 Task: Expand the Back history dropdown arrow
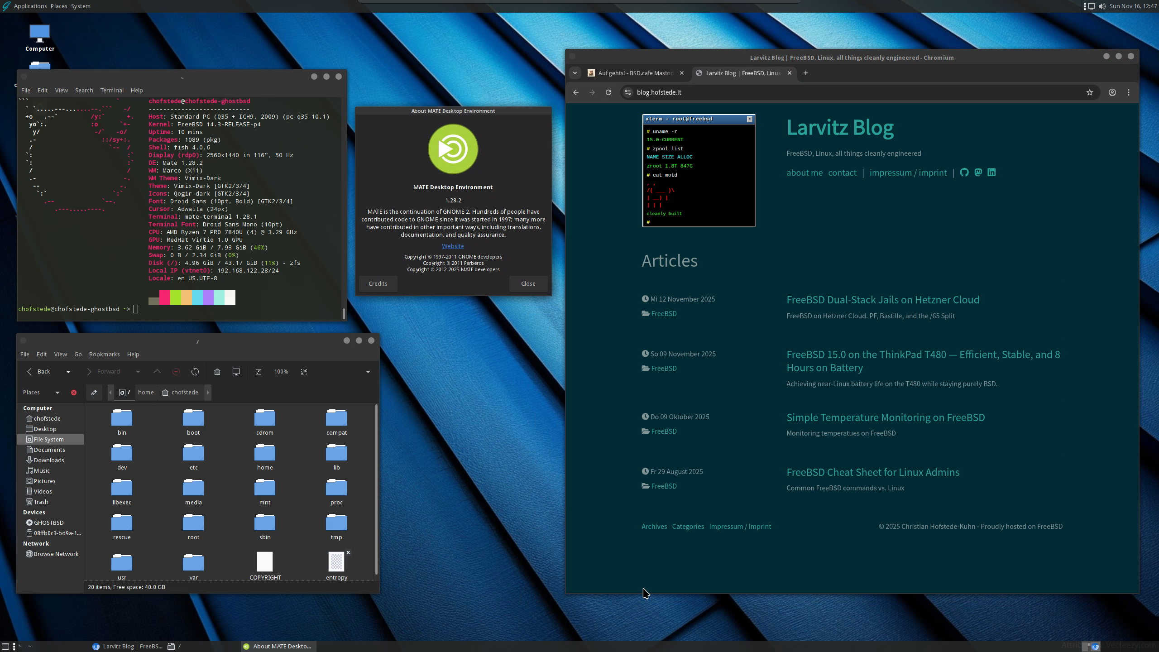click(x=68, y=372)
